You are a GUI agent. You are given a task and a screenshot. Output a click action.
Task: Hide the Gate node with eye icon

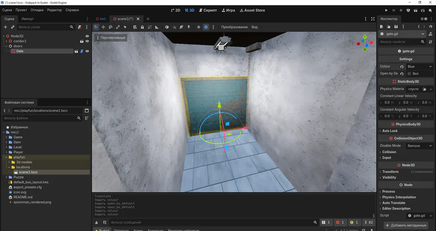coord(87,51)
